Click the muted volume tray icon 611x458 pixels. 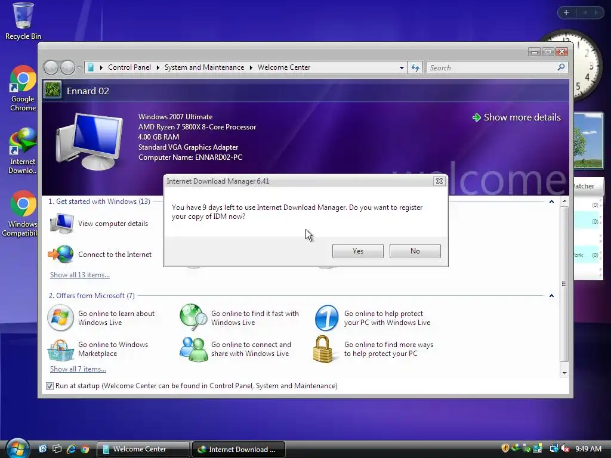[x=565, y=448]
